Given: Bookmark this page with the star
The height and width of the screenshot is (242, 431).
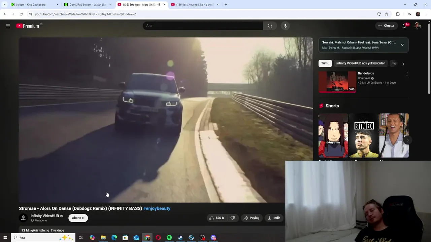Looking at the screenshot, I should pos(387,14).
